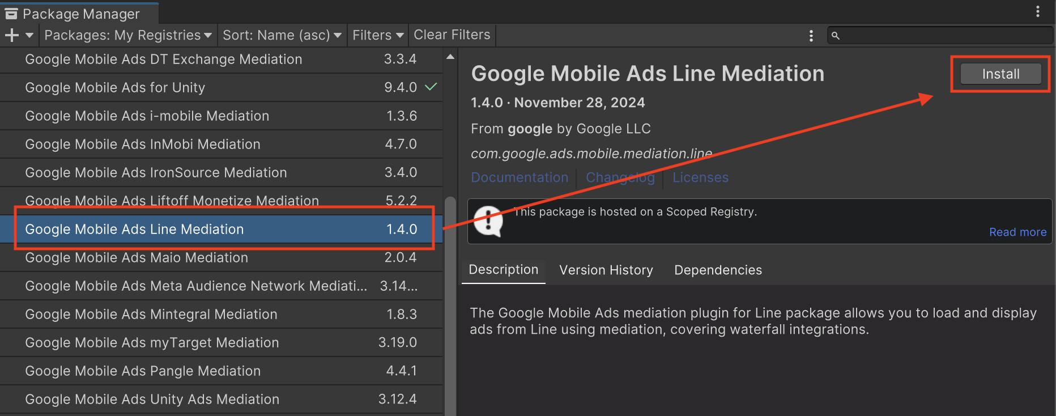Click the plus add package icon
Image resolution: width=1056 pixels, height=416 pixels.
pos(11,35)
